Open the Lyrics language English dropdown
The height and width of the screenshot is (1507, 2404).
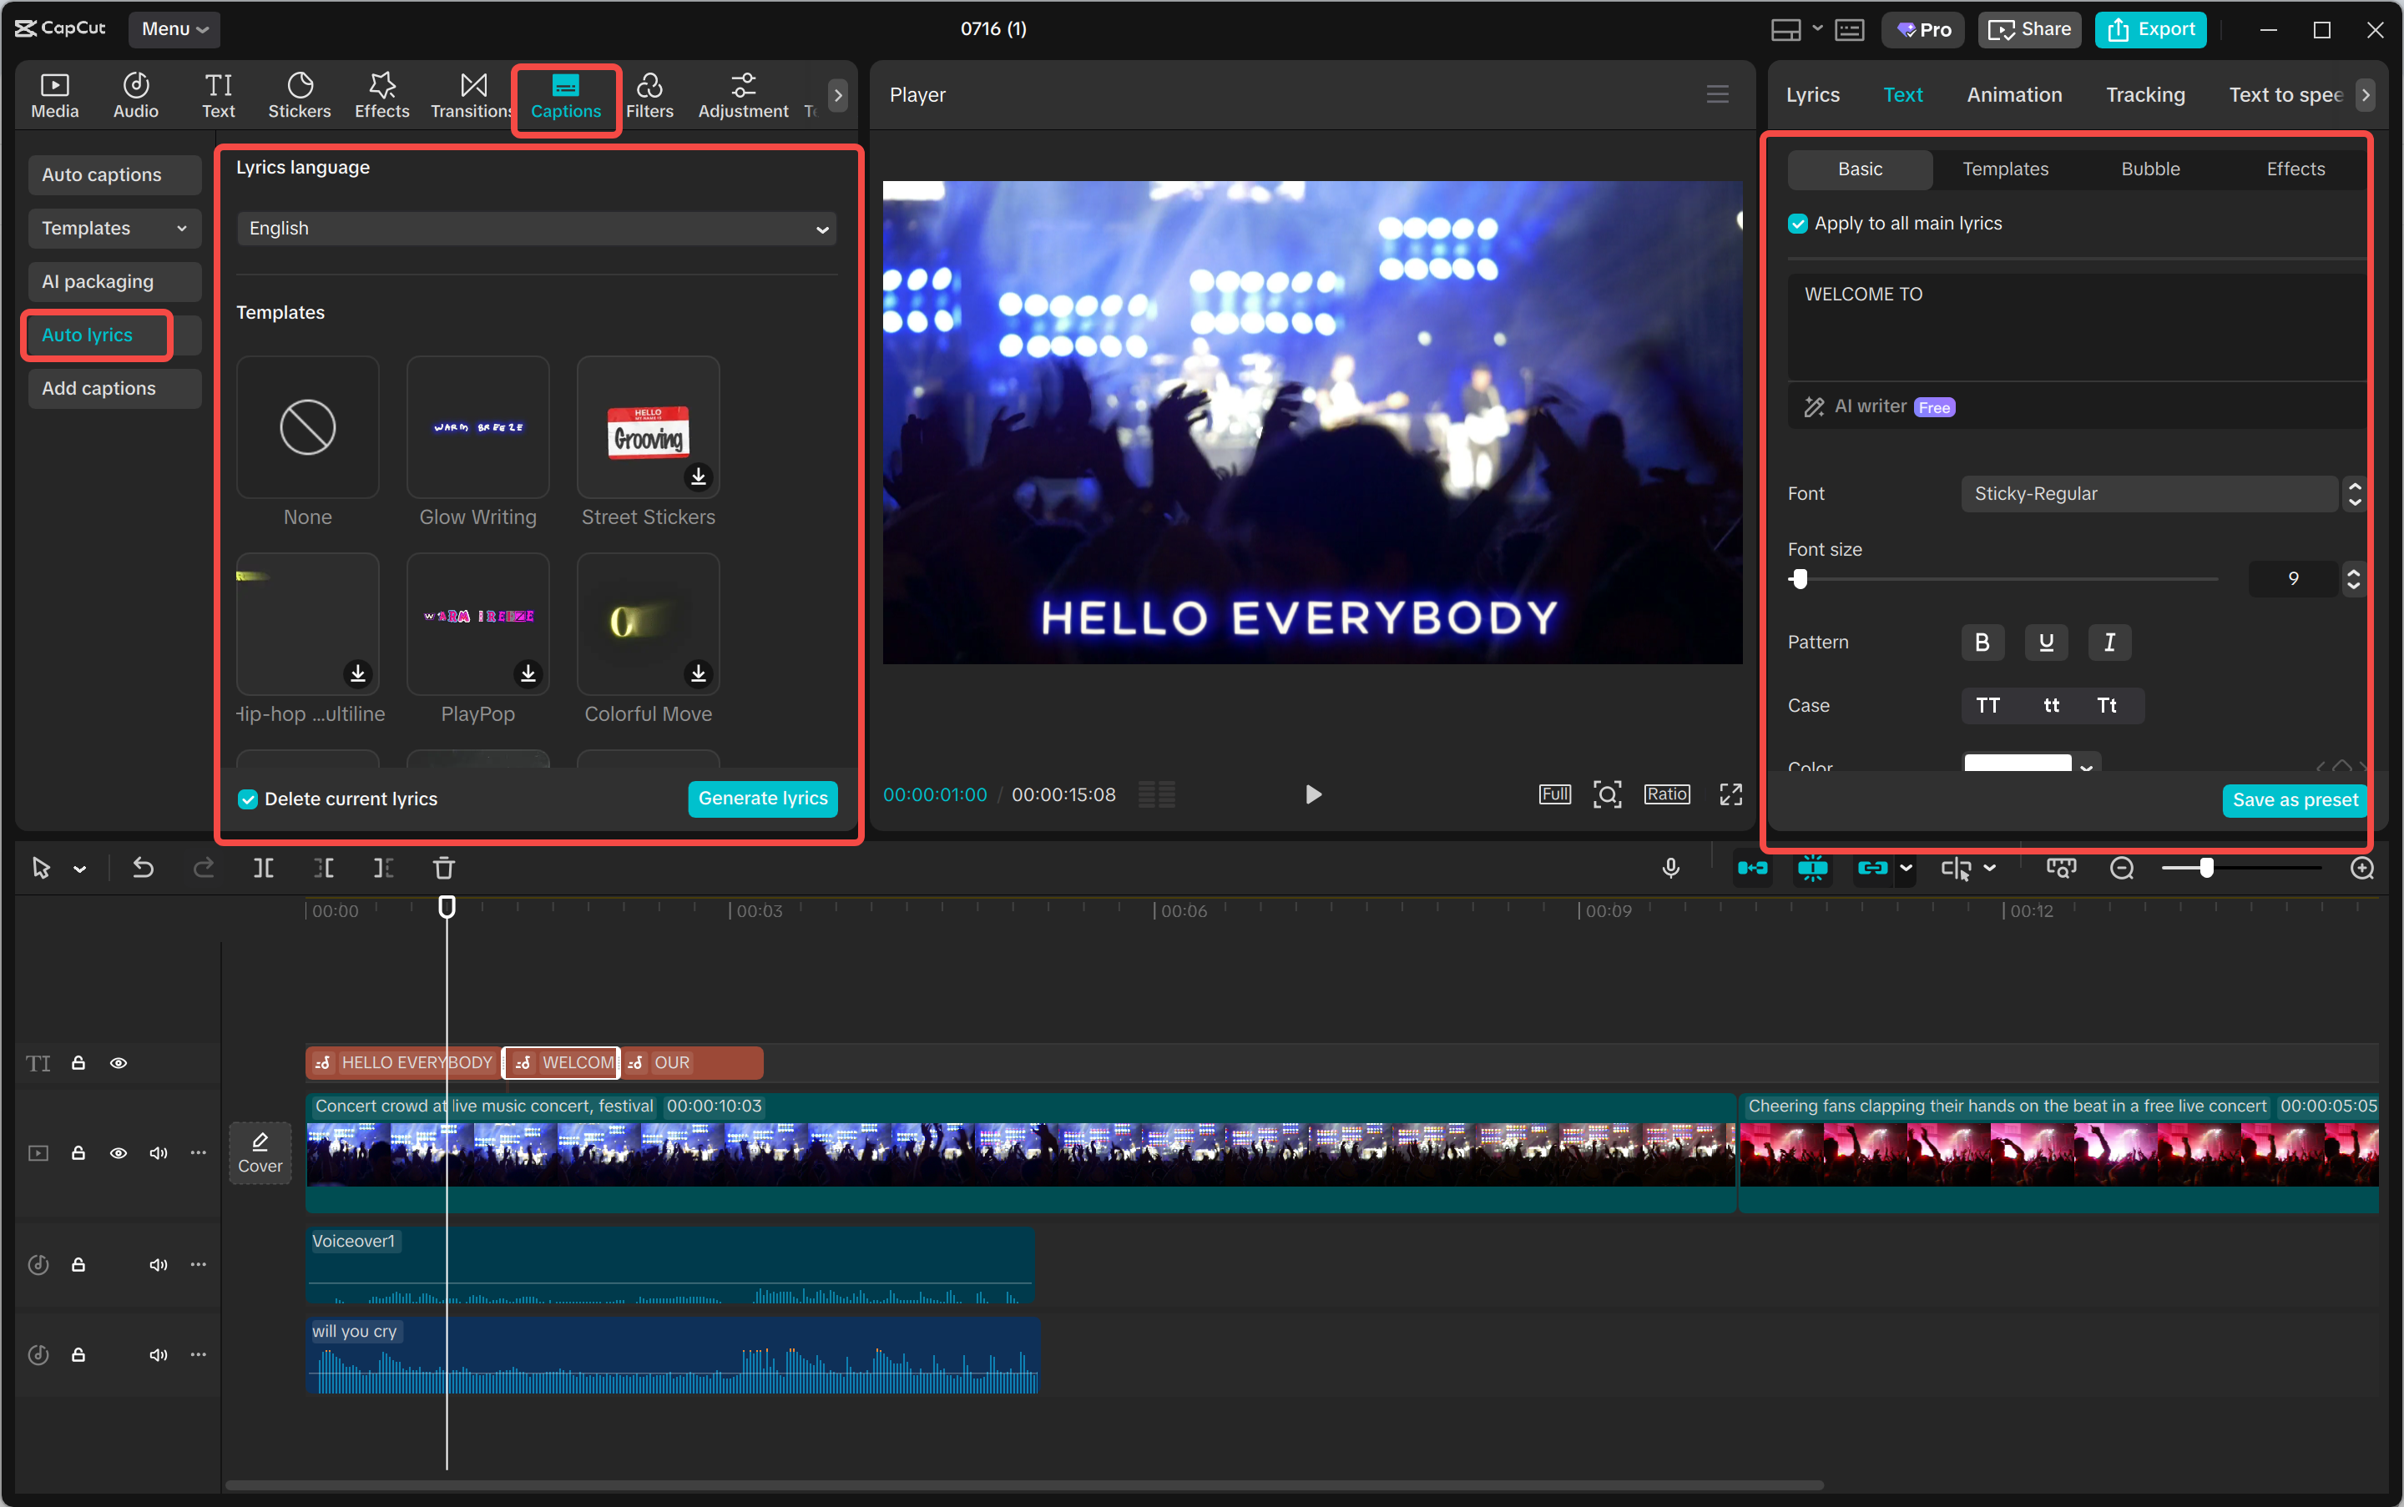[537, 229]
